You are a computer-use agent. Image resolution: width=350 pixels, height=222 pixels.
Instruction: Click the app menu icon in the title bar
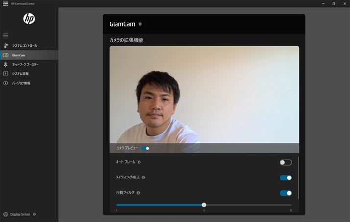coord(5,3)
